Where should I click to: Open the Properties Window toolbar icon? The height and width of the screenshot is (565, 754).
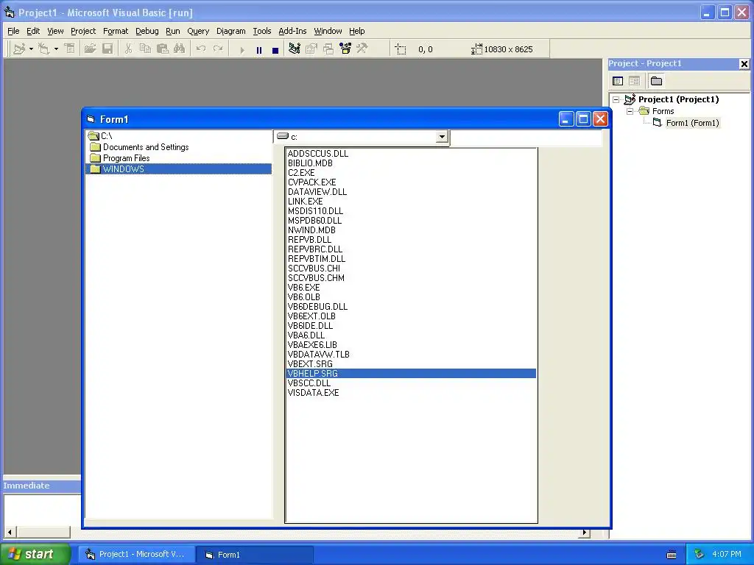311,49
